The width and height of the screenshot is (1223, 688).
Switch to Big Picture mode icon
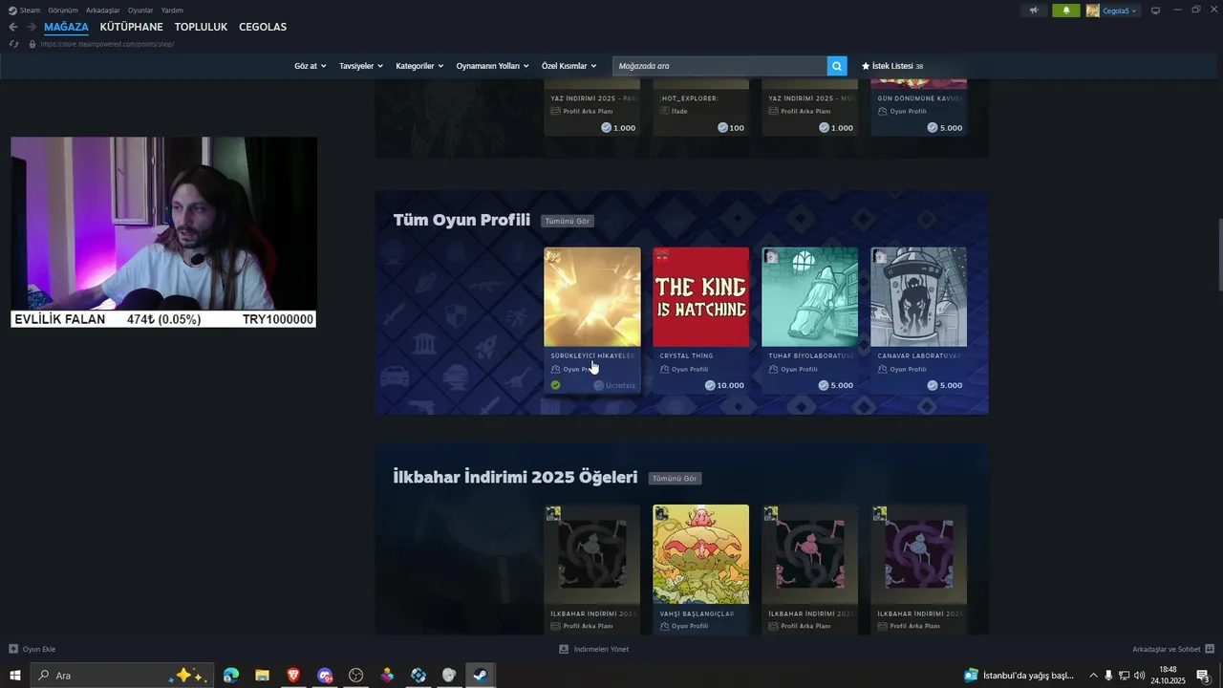pos(1155,11)
